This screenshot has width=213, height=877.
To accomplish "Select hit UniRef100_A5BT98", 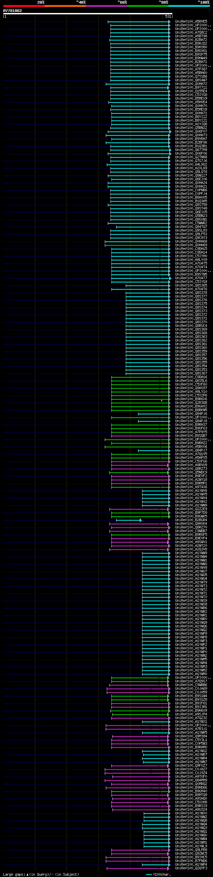I will pos(191,36).
